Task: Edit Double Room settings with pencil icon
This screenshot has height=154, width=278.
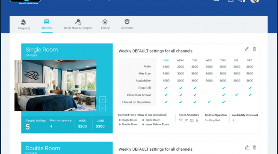Action: pos(247,147)
